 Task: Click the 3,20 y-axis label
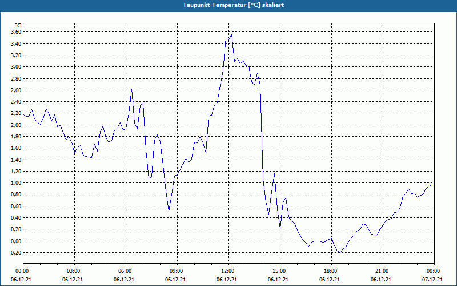[x=17, y=55]
